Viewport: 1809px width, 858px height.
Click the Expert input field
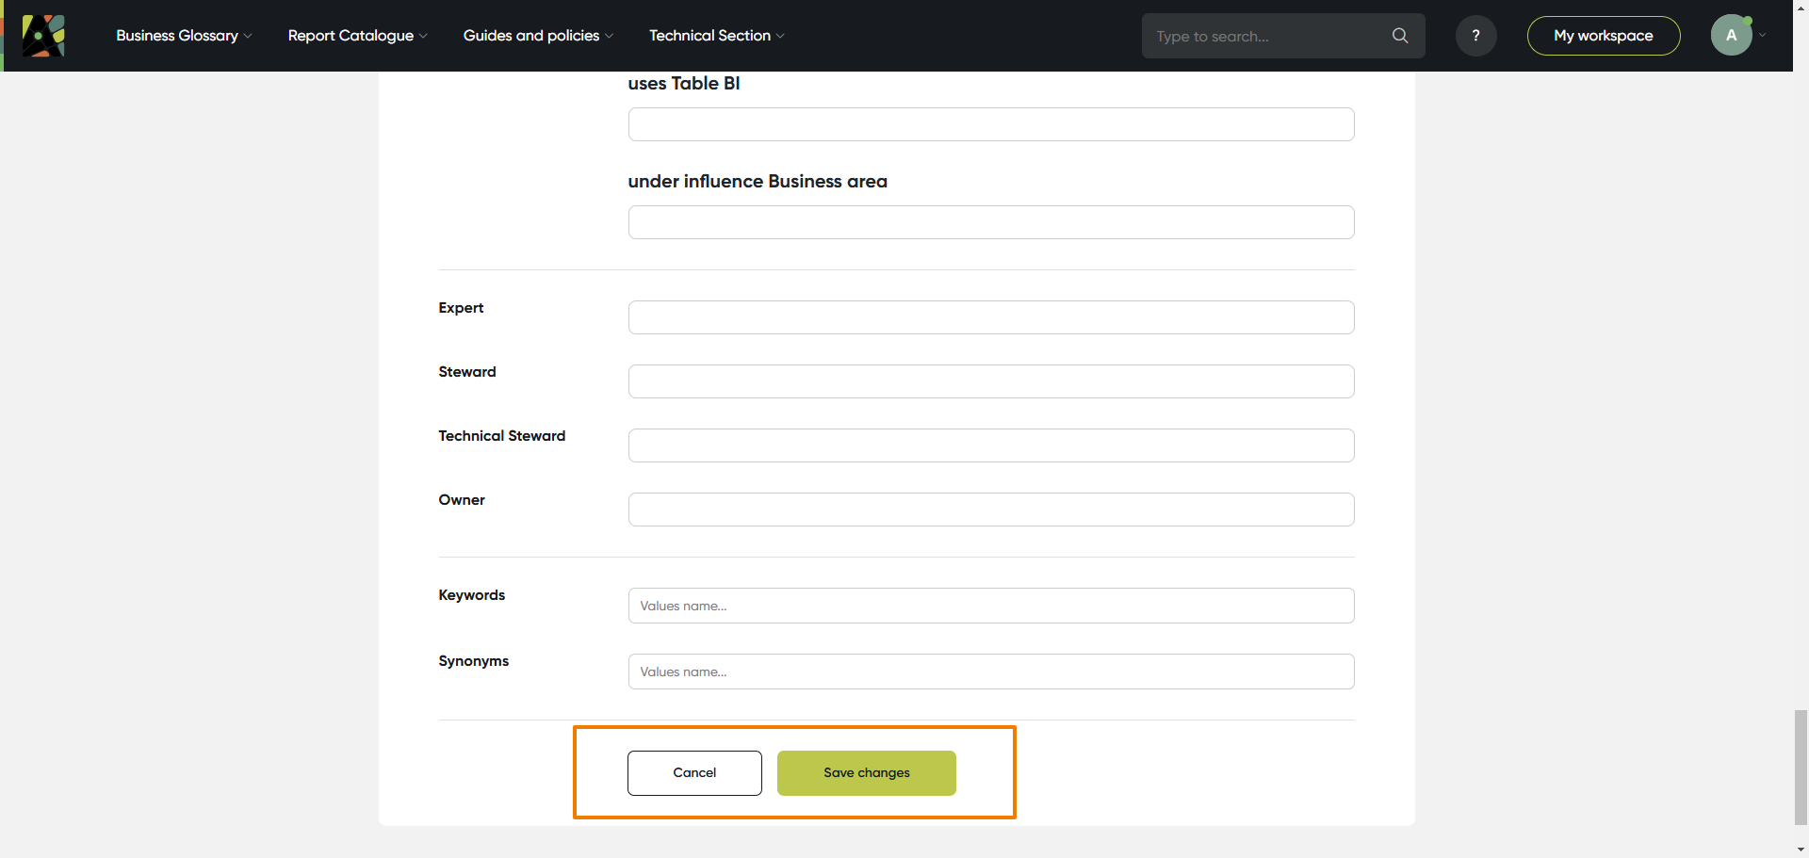[990, 316]
